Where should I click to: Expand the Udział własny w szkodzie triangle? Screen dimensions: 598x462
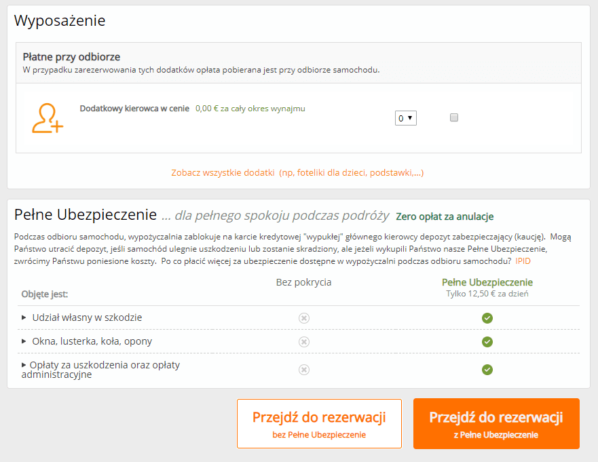point(24,317)
